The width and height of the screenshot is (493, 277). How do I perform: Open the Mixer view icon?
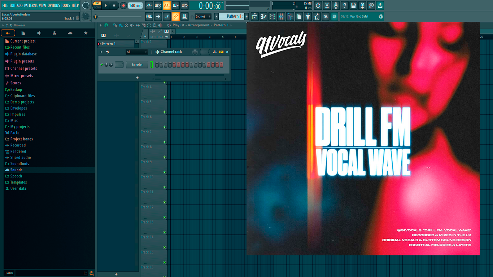(281, 16)
